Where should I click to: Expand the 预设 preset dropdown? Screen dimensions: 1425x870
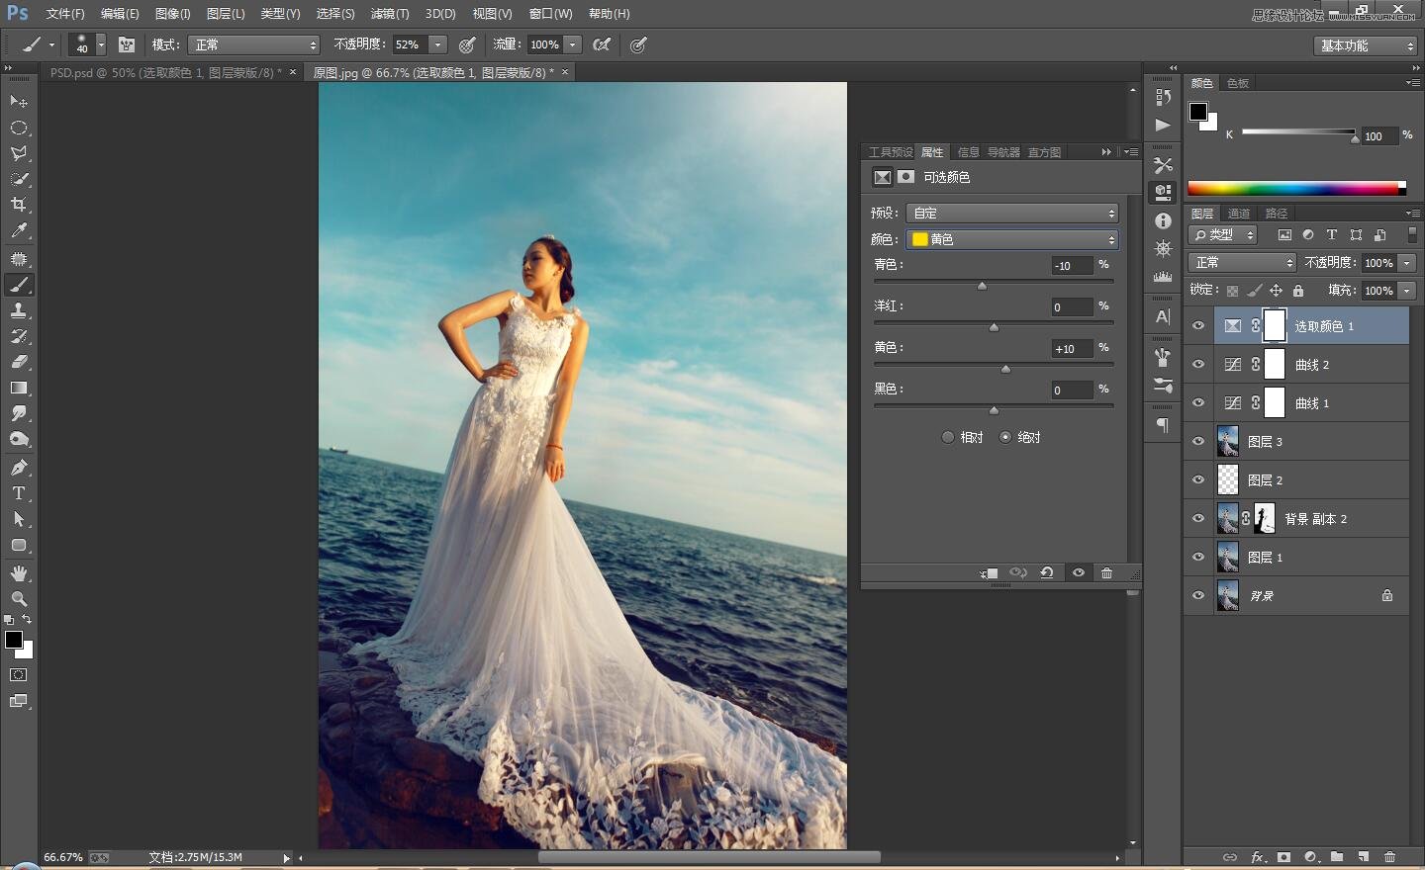tap(1011, 213)
